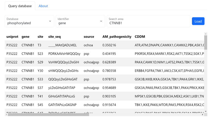
Task: Open the Identifier dropdown showing gene
Action: (x=80, y=21)
